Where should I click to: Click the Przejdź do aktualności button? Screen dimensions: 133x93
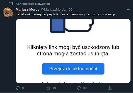point(73,69)
